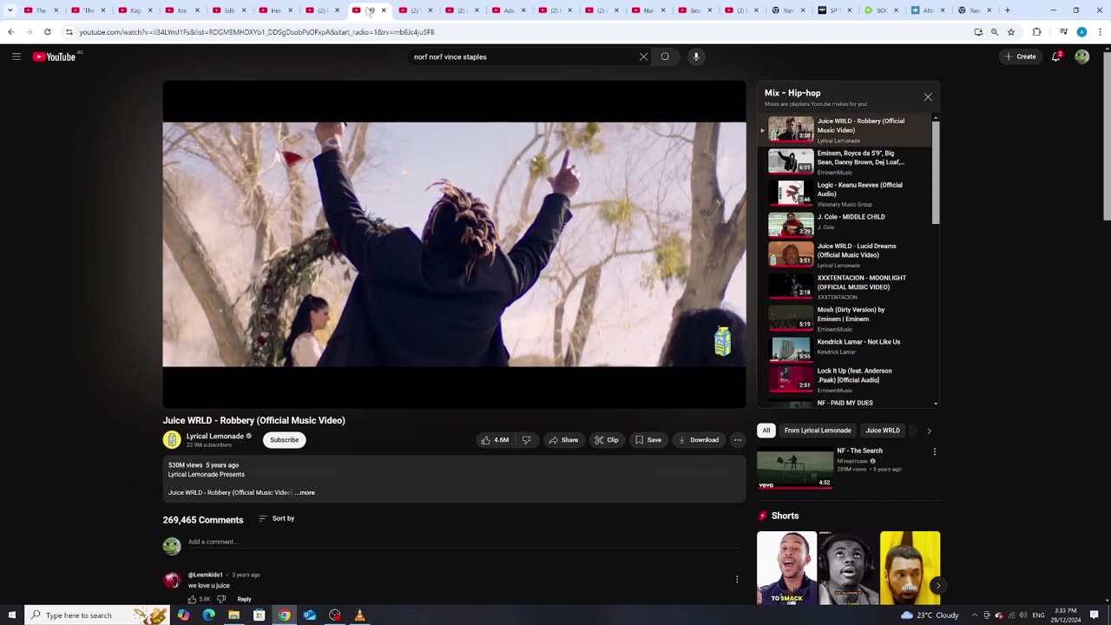Click the magnifier search button
Image resolution: width=1111 pixels, height=625 pixels.
point(666,56)
